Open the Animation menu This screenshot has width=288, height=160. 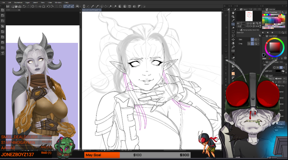pyautogui.click(x=18, y=2)
